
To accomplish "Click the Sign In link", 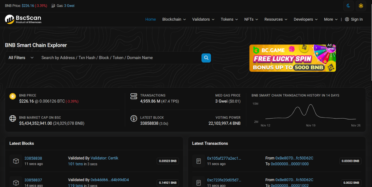I will coord(354,19).
